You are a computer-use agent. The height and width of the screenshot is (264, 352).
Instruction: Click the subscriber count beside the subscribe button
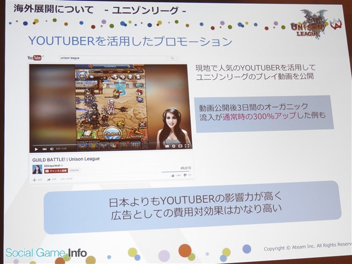[74, 170]
